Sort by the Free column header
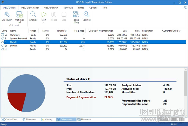 click(x=137, y=31)
